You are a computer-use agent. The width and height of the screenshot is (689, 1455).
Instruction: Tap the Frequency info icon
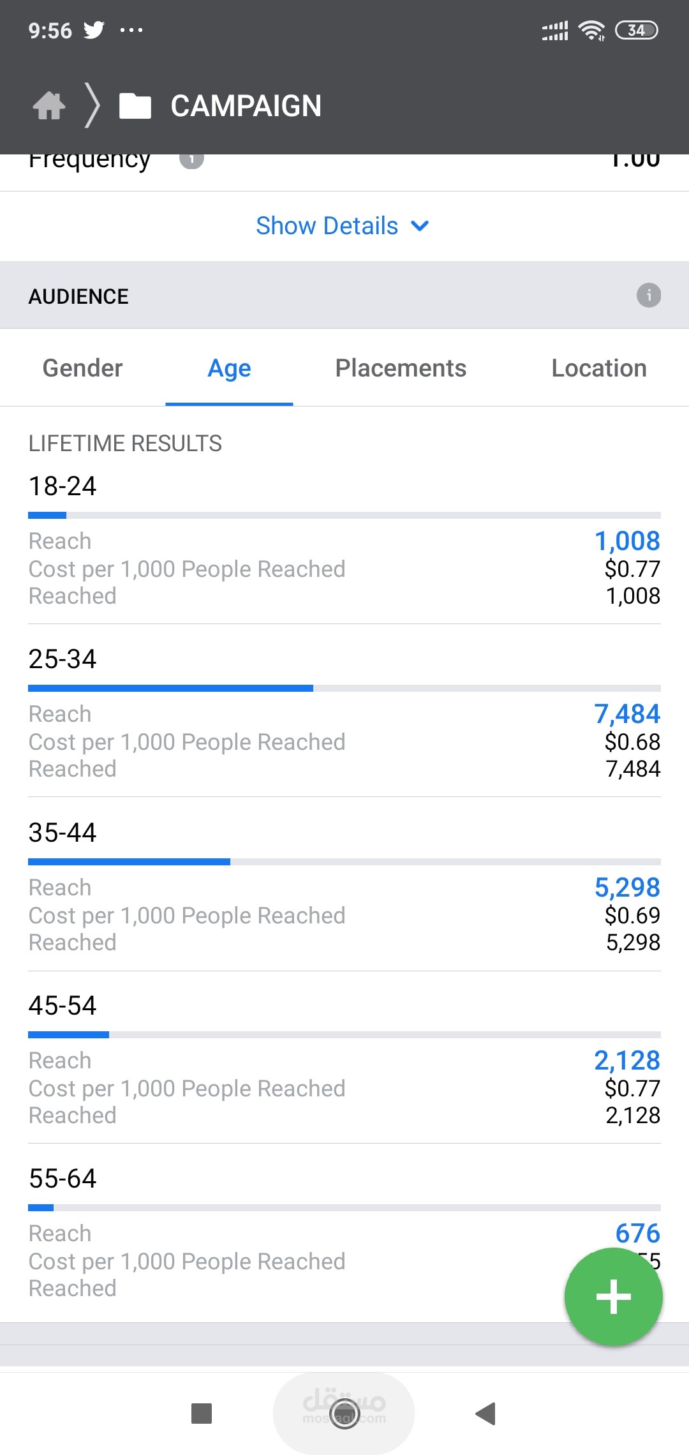point(191,160)
